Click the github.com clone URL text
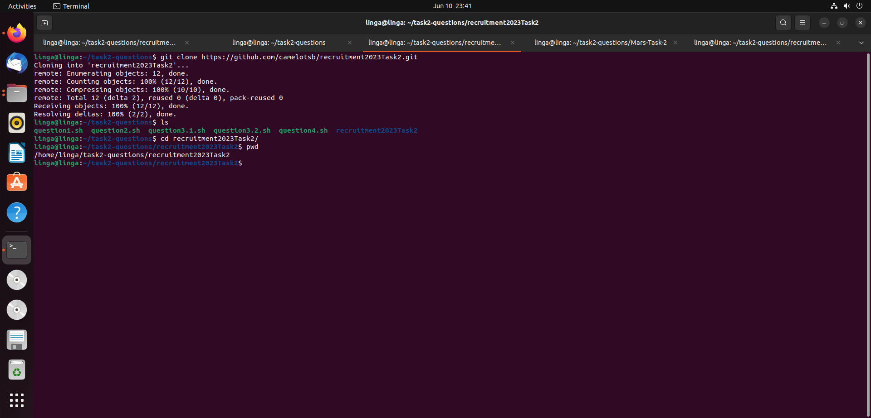This screenshot has height=418, width=871. pyautogui.click(x=309, y=57)
